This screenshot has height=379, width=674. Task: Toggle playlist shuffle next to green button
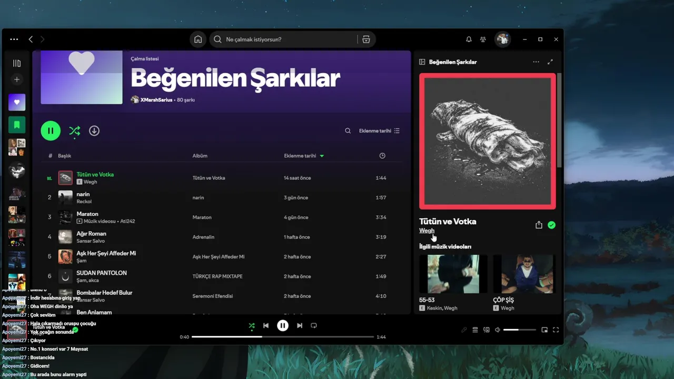(75, 131)
